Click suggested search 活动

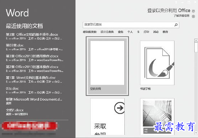(156, 32)
